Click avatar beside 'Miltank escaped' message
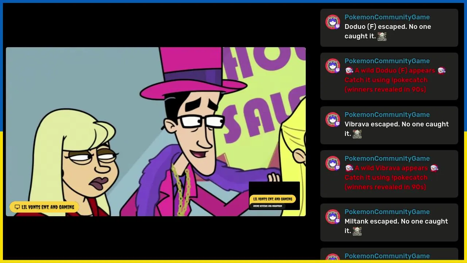Image resolution: width=467 pixels, height=263 pixels. click(333, 217)
